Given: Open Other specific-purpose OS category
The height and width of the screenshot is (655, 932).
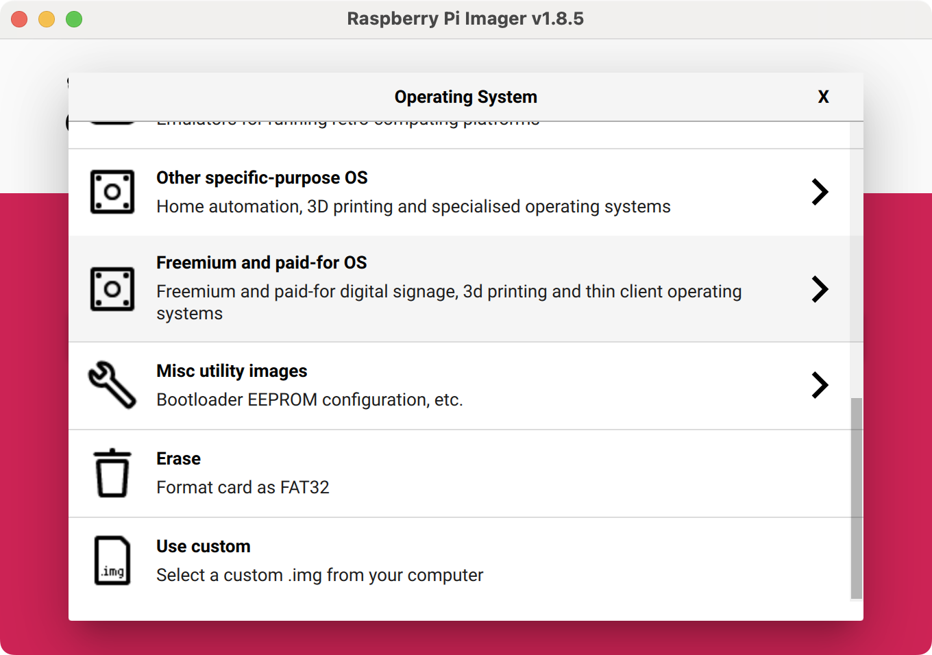Looking at the screenshot, I should click(411, 192).
